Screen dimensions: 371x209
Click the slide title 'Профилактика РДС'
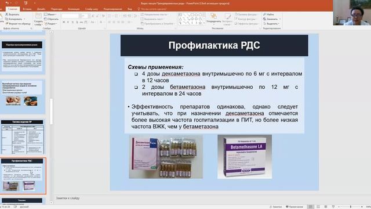pos(214,45)
